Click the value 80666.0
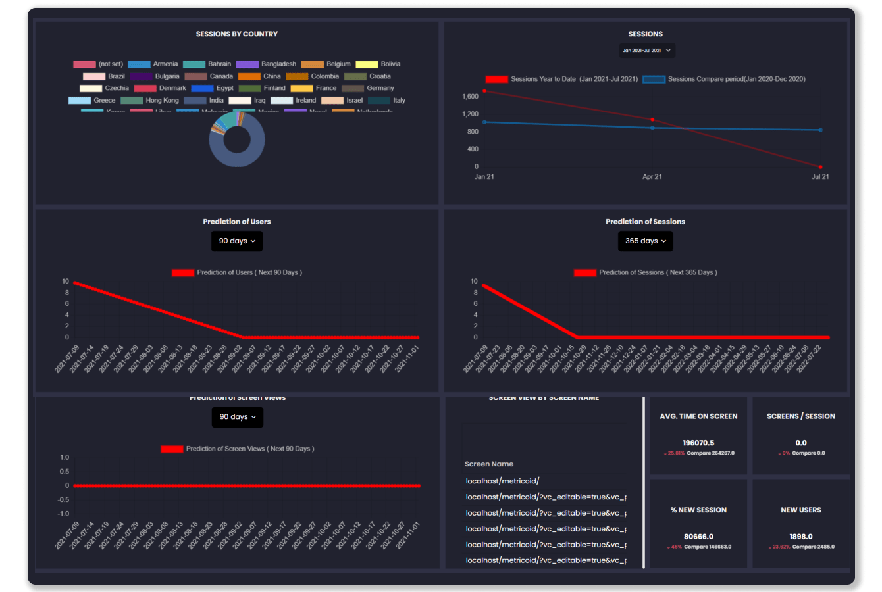The width and height of the screenshot is (882, 592). tap(698, 537)
